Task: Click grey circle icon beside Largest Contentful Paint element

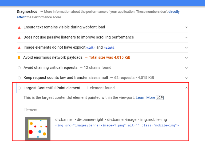Action: point(19,88)
